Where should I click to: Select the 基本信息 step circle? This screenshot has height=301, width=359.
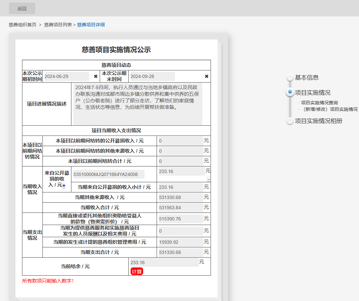coord(290,78)
